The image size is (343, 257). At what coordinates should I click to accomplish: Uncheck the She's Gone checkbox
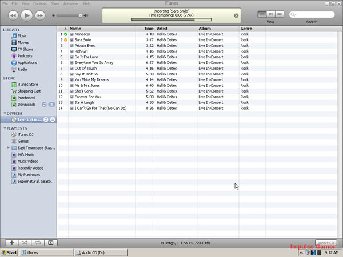click(72, 91)
